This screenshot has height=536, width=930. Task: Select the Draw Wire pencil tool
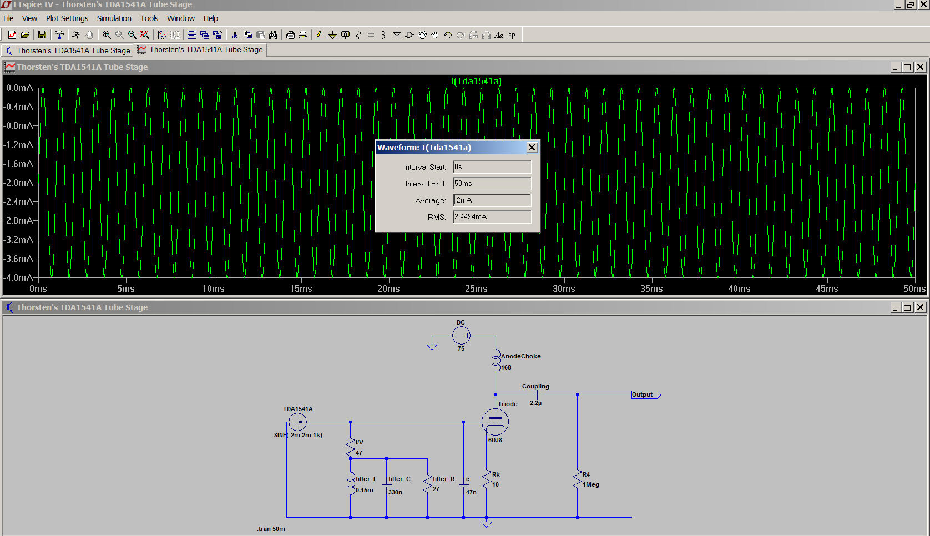(320, 34)
